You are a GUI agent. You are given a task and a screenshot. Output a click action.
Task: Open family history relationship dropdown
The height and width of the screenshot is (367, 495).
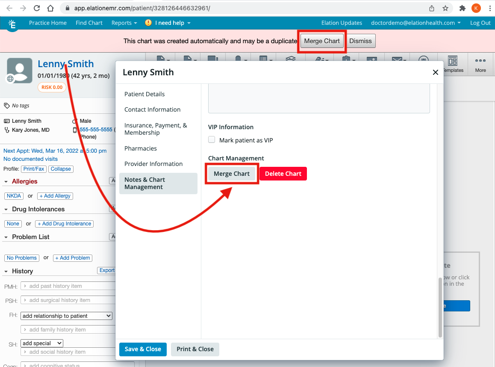point(66,316)
